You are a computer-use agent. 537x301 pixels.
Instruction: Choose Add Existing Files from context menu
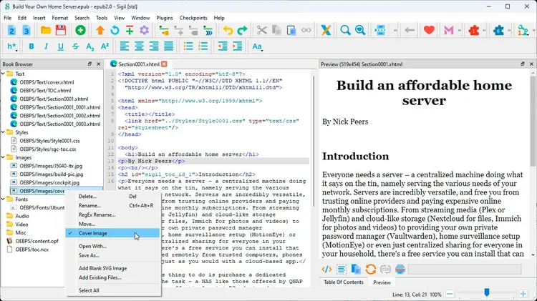click(100, 277)
